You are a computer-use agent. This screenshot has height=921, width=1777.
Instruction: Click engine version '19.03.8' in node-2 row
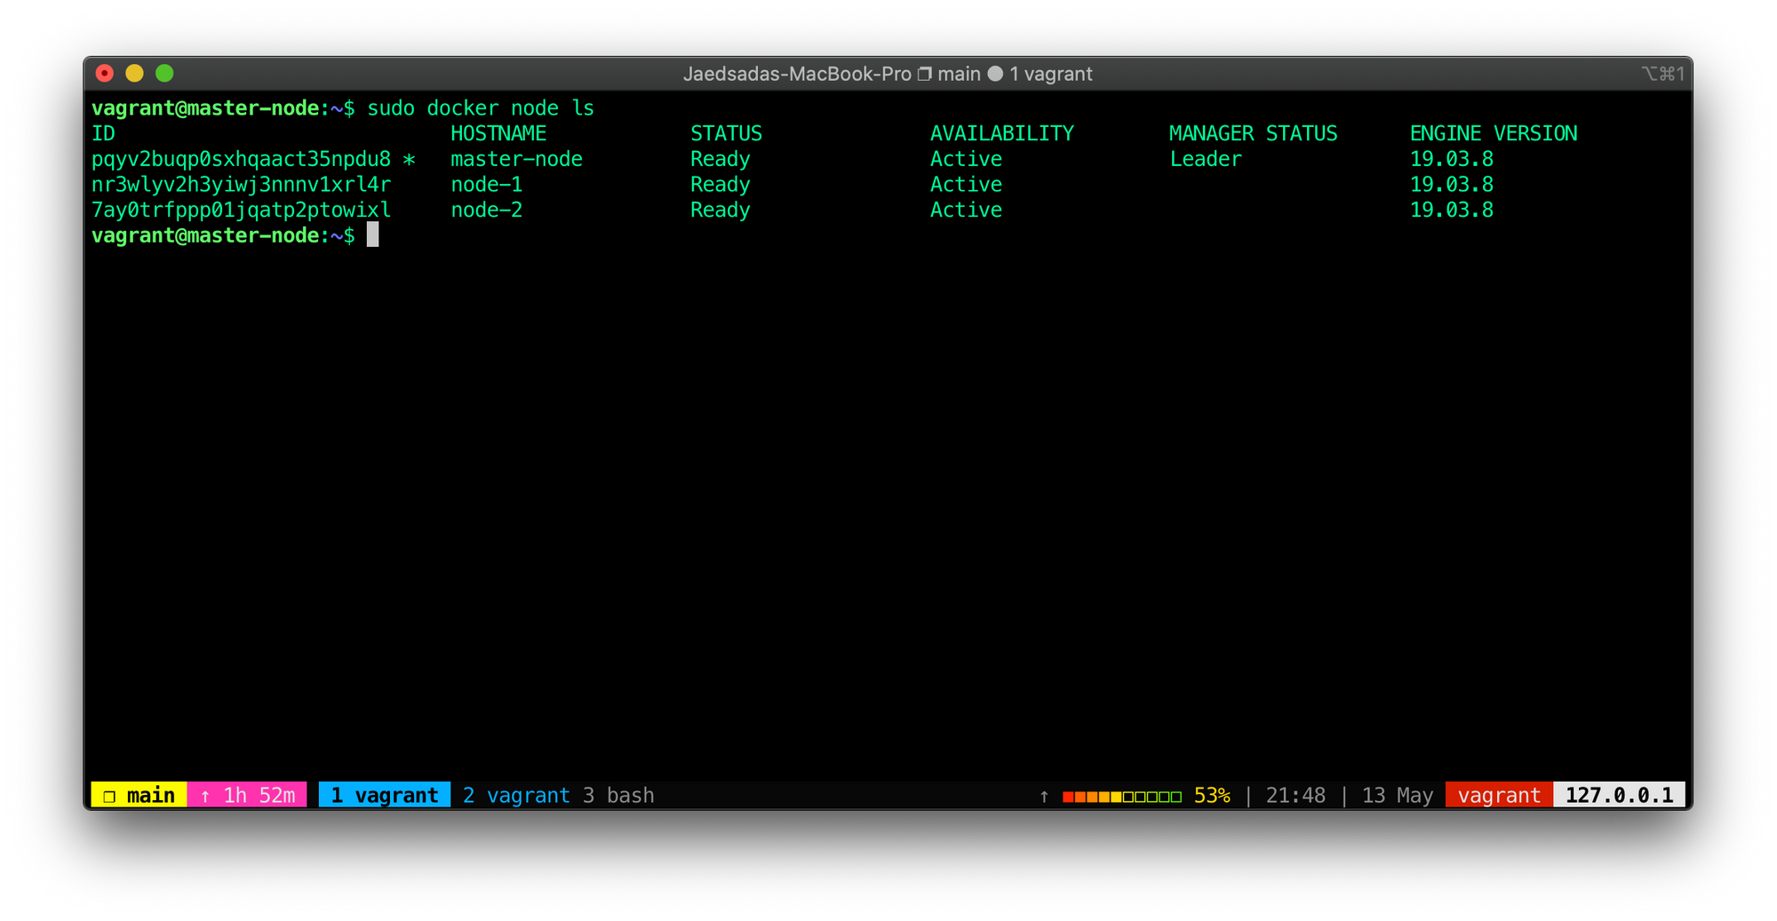(1451, 210)
